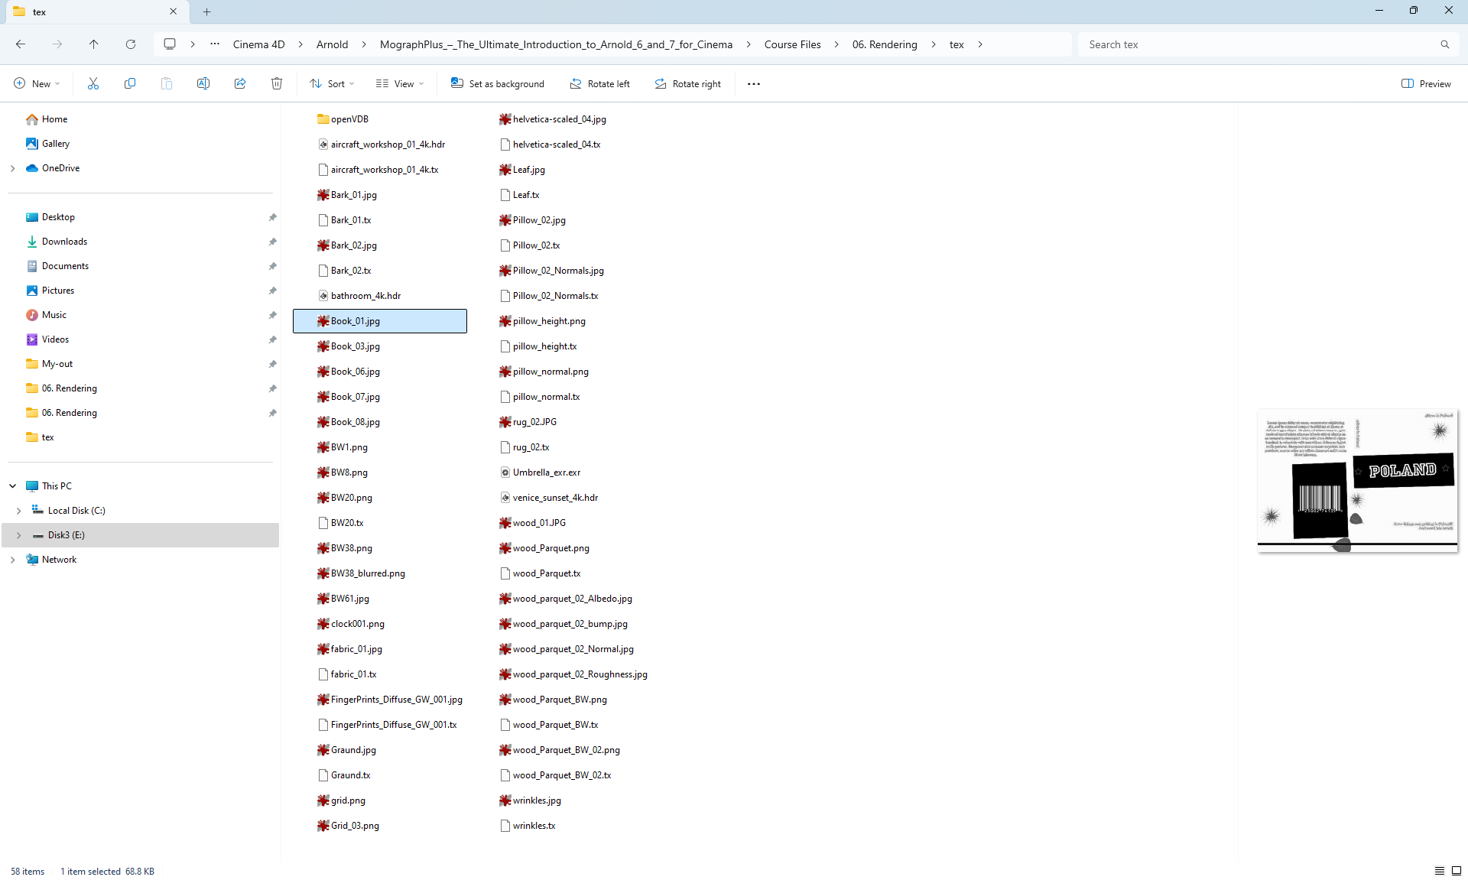The image size is (1468, 880).
Task: Click the Copy icon in toolbar
Action: pyautogui.click(x=130, y=83)
